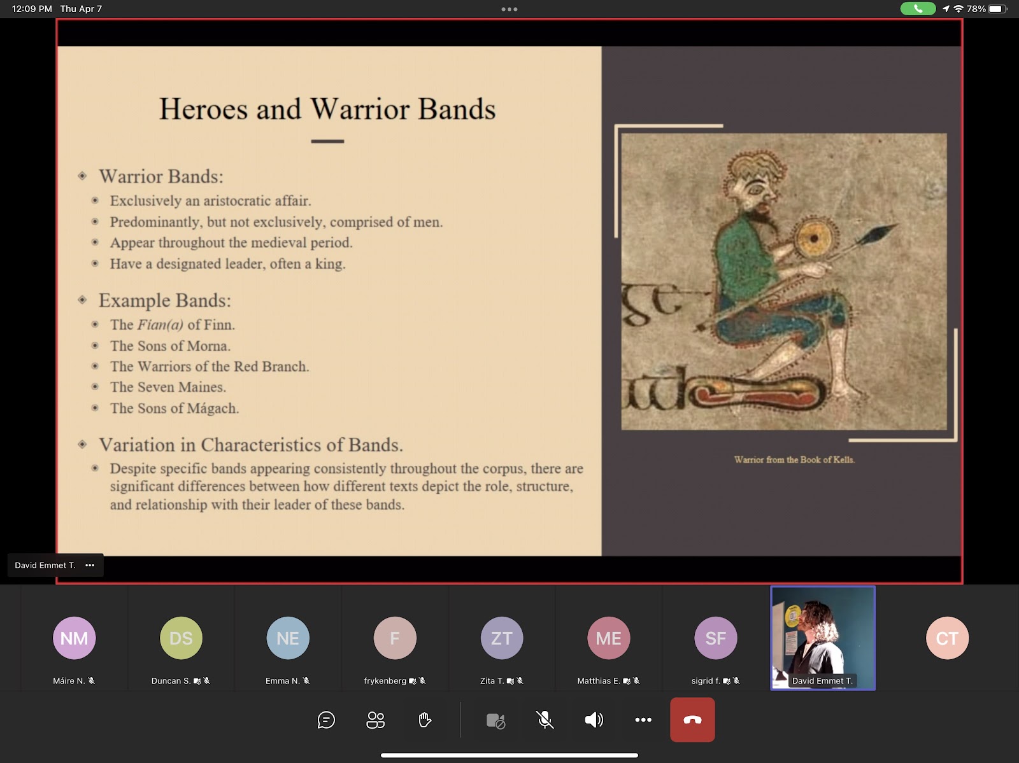Tap the shared slide presentation area
This screenshot has height=763, width=1019.
(x=509, y=301)
